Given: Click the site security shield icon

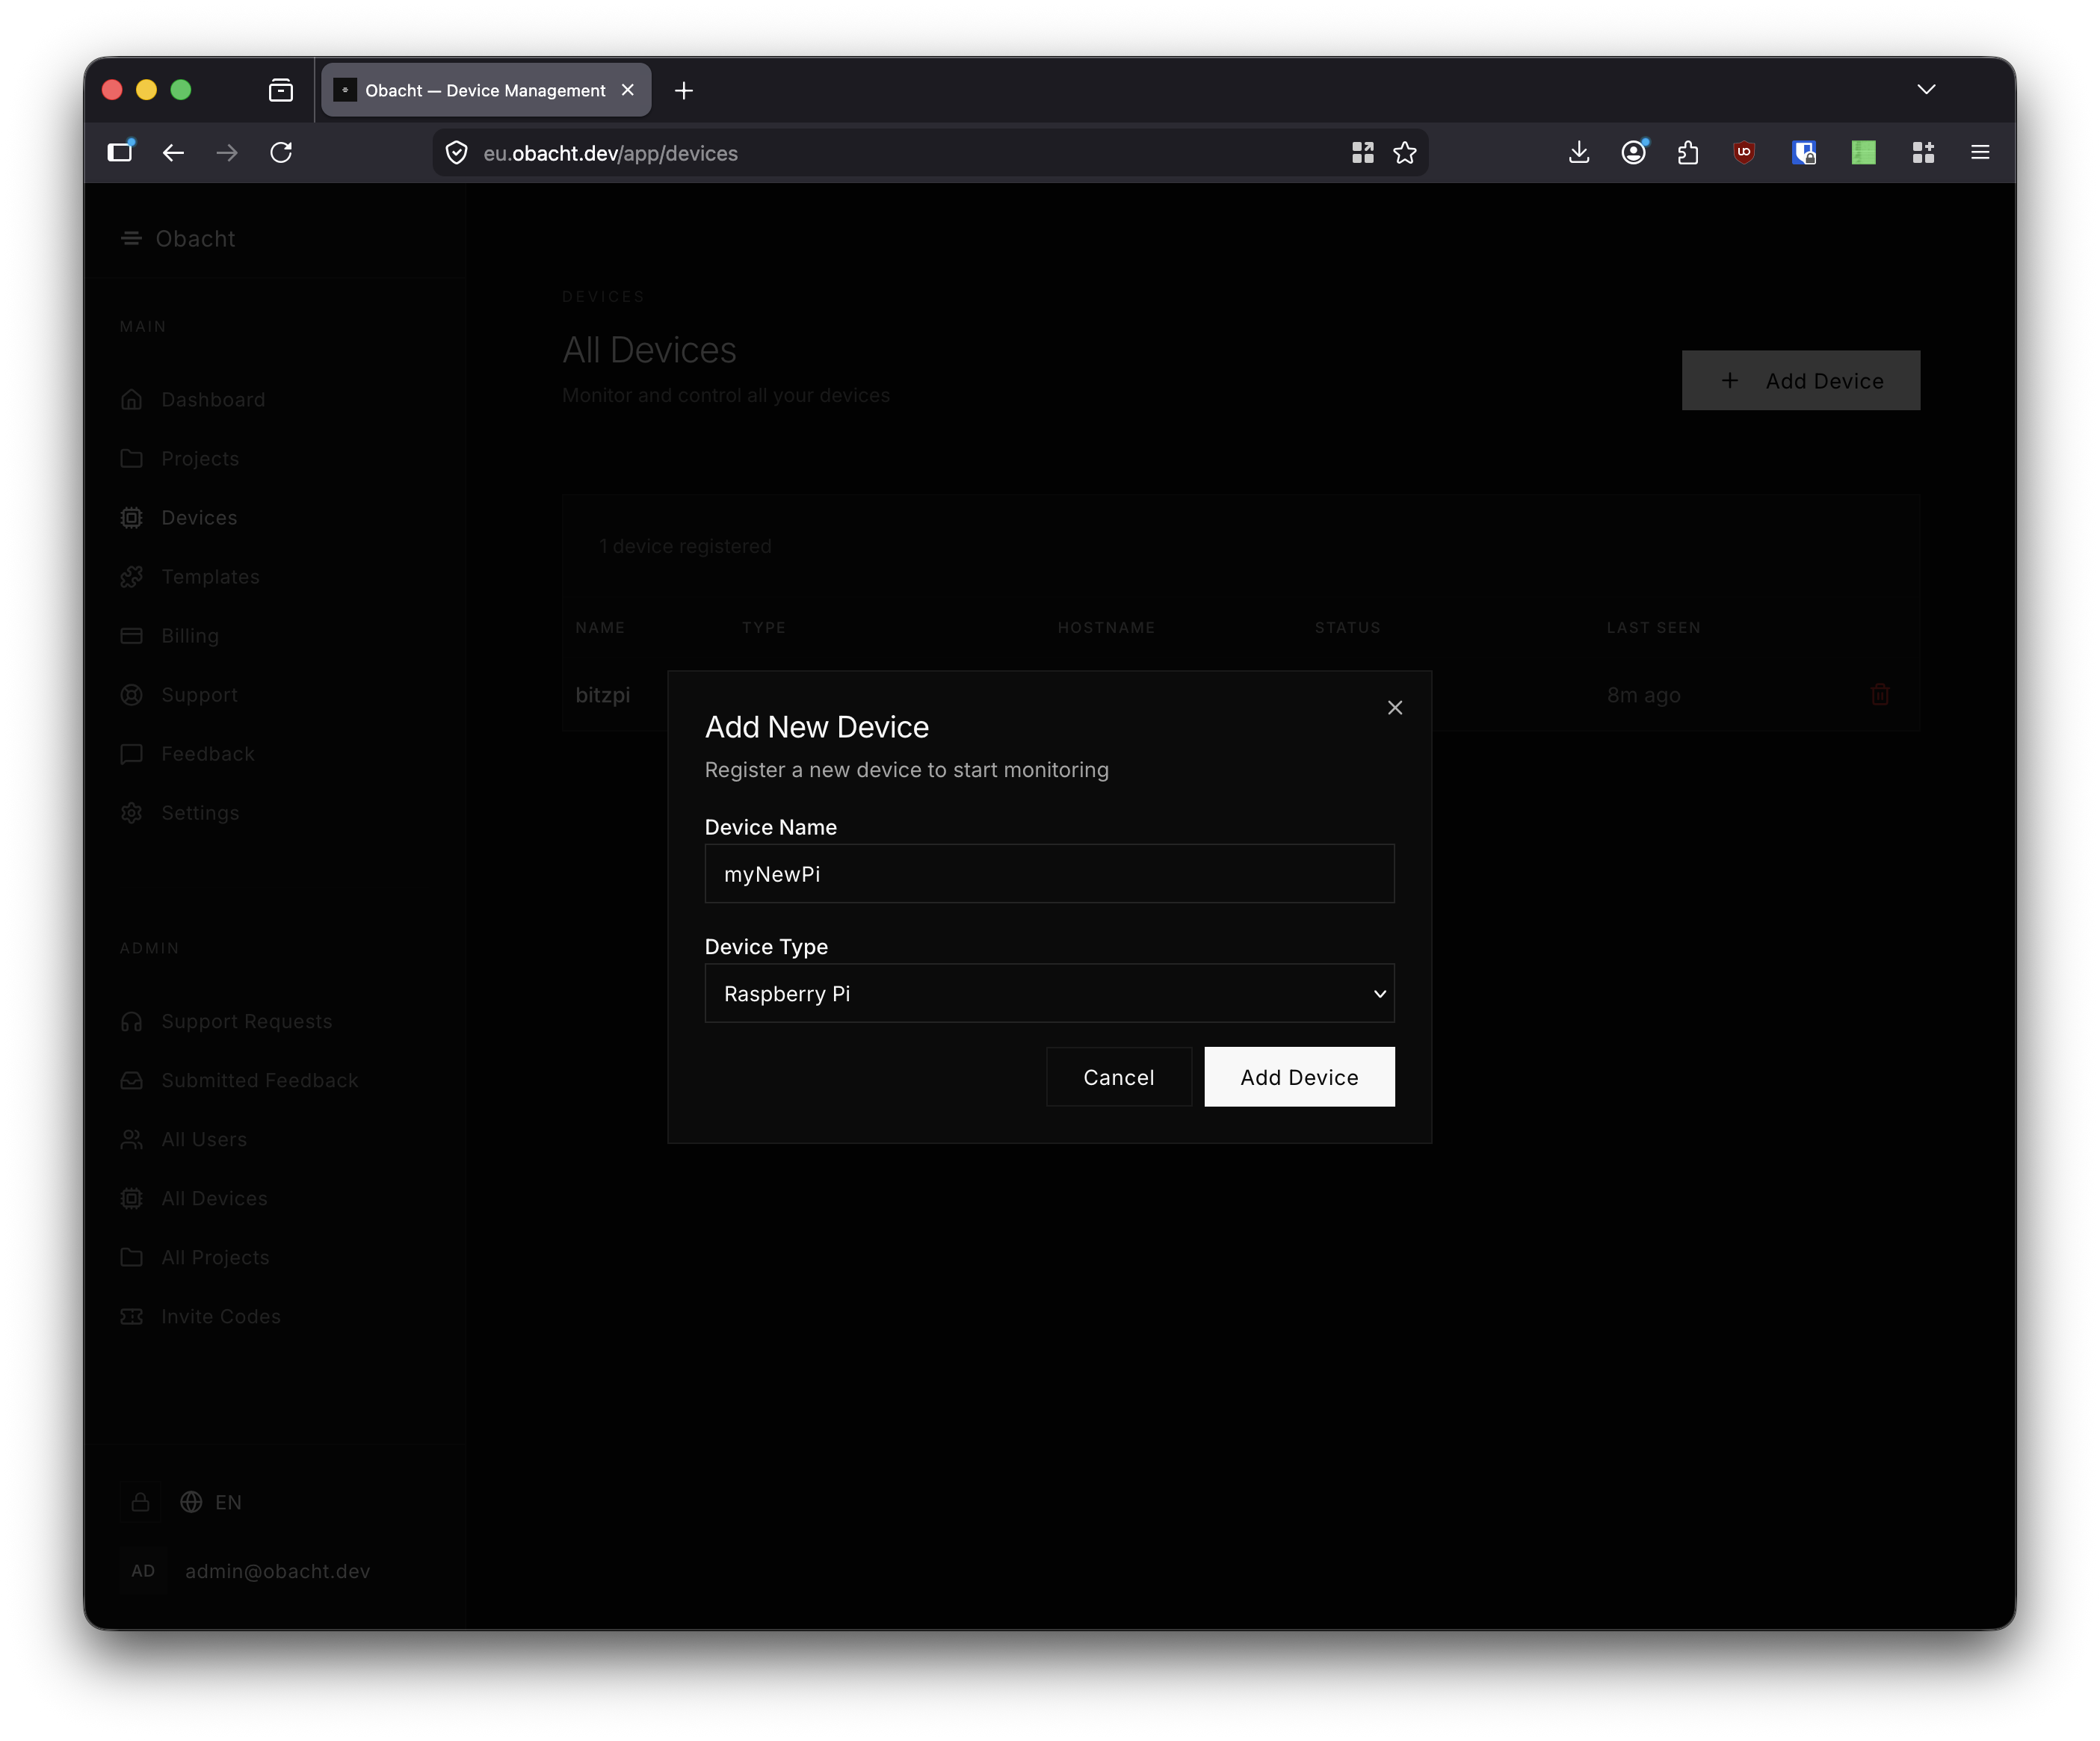Looking at the screenshot, I should coord(456,152).
